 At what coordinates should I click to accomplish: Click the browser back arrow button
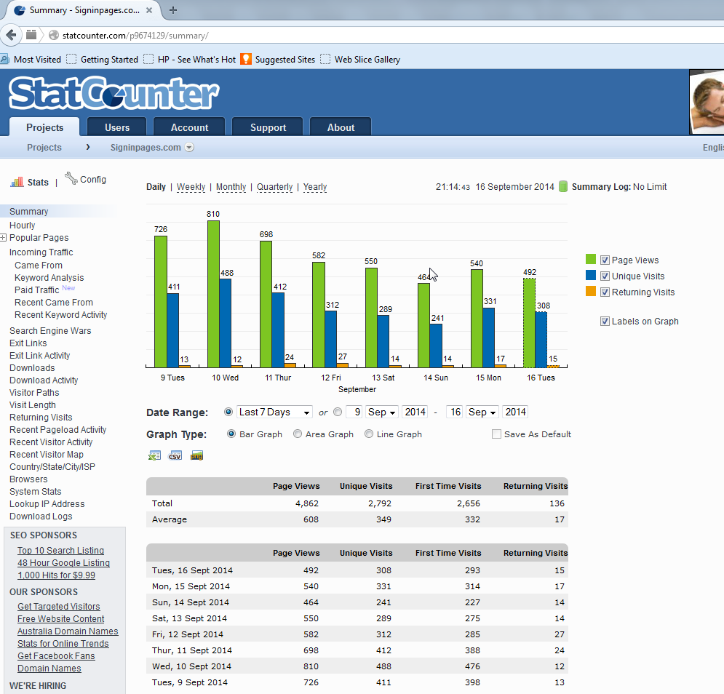pyautogui.click(x=11, y=35)
